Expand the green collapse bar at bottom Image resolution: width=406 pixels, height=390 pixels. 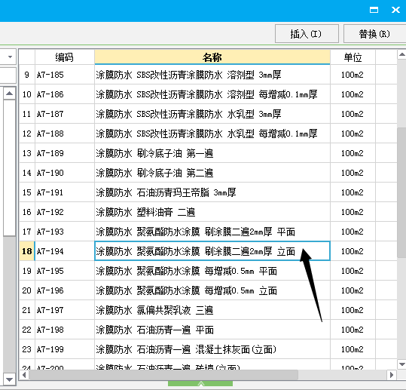tap(200, 383)
